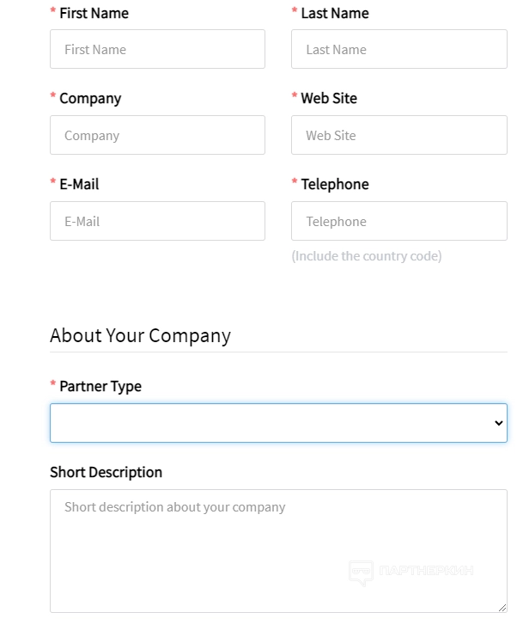
Task: Click into the Web Site field
Action: point(398,135)
